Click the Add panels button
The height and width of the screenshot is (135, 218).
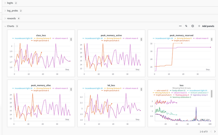point(206,26)
